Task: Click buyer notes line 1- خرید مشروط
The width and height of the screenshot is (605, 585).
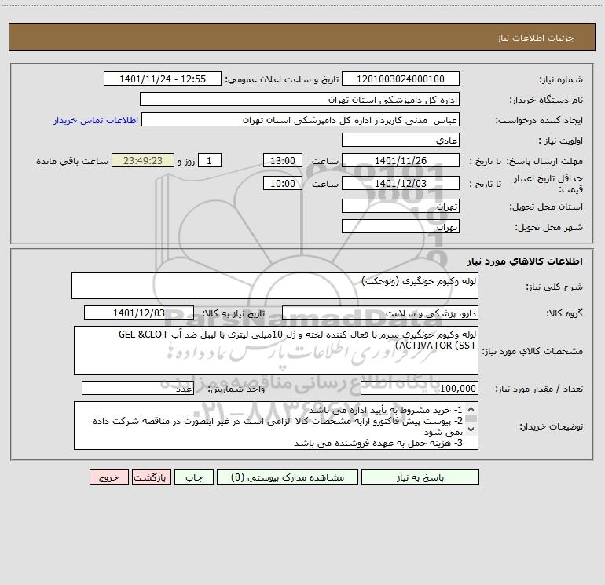Action: tap(385, 410)
